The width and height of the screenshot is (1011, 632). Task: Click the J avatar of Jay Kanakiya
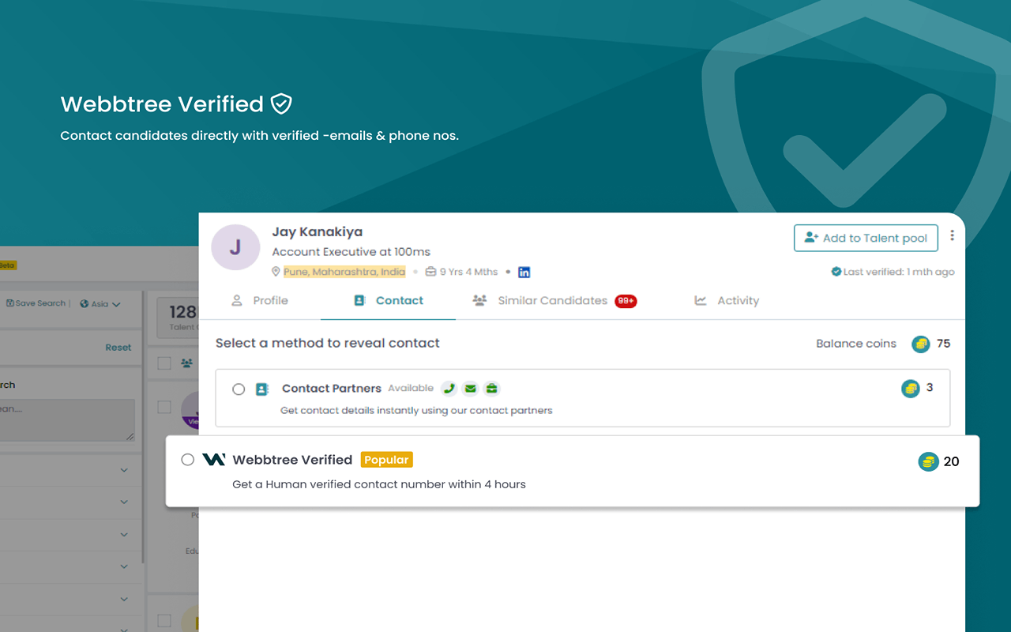coord(235,247)
